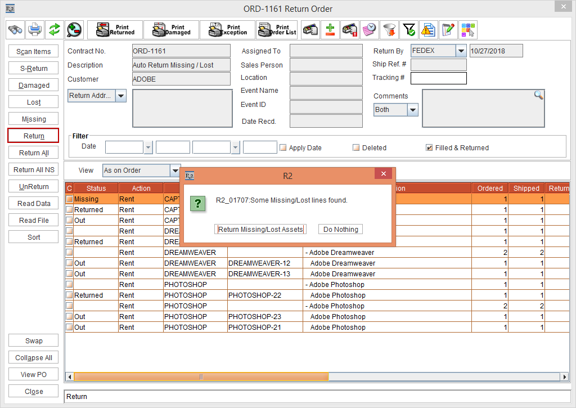Click the magnifier icon in Comments box

coord(538,95)
